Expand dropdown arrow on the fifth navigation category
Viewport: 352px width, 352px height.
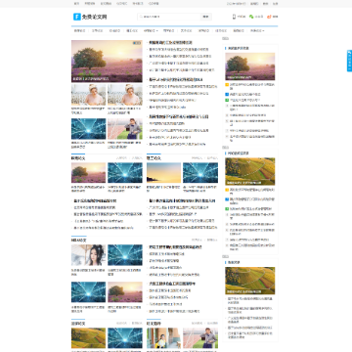pos(157,30)
